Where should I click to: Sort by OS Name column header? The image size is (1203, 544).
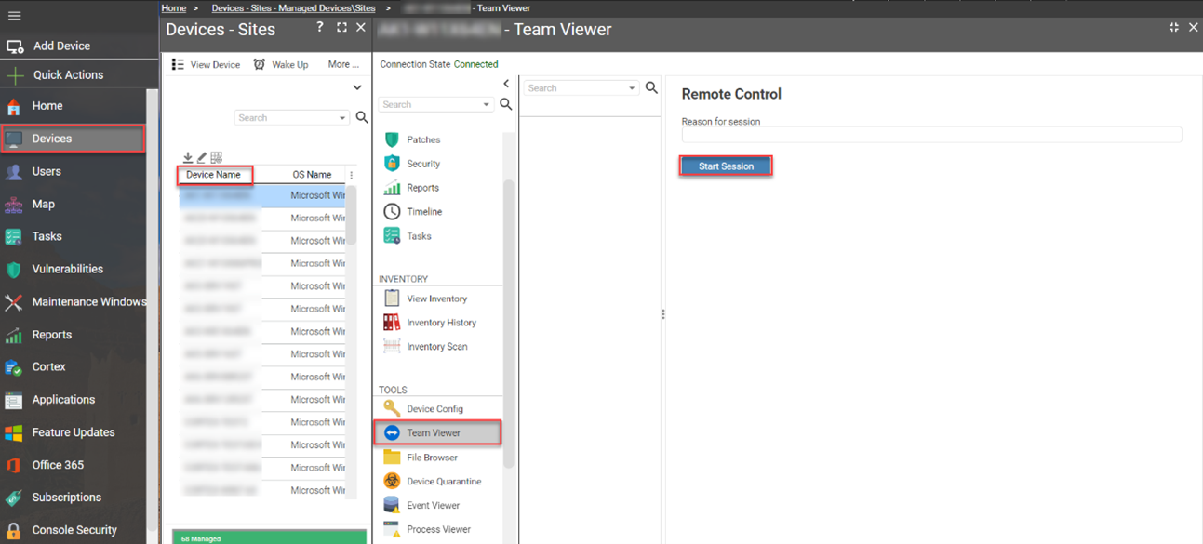click(x=312, y=175)
